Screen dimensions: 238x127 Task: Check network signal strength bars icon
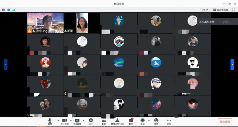13,10
